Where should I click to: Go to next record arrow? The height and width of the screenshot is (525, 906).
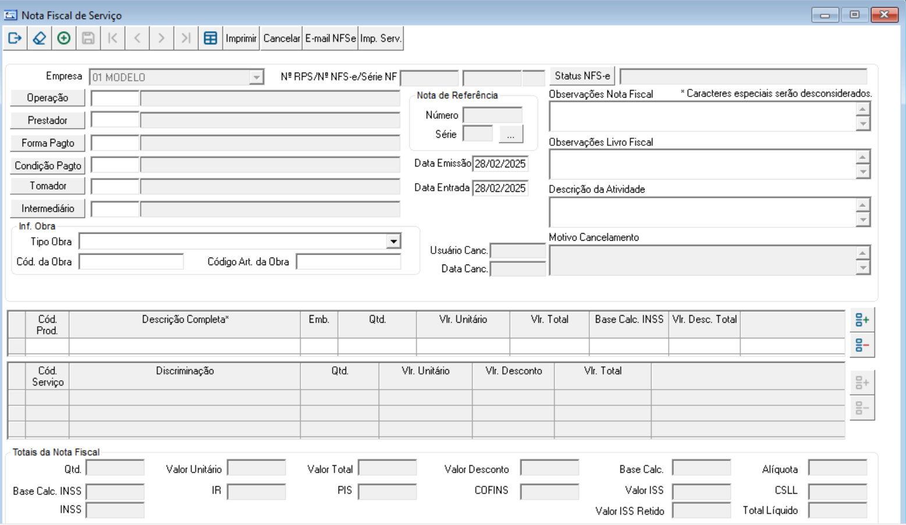coord(161,38)
